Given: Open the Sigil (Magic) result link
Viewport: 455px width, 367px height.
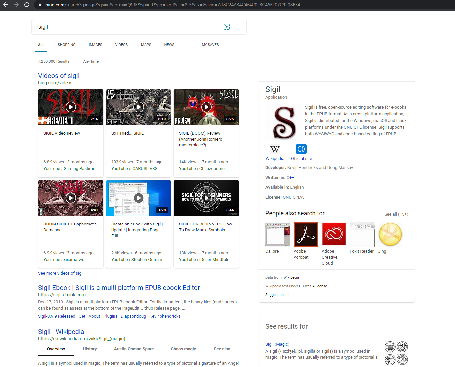Looking at the screenshot, I should click(x=277, y=344).
